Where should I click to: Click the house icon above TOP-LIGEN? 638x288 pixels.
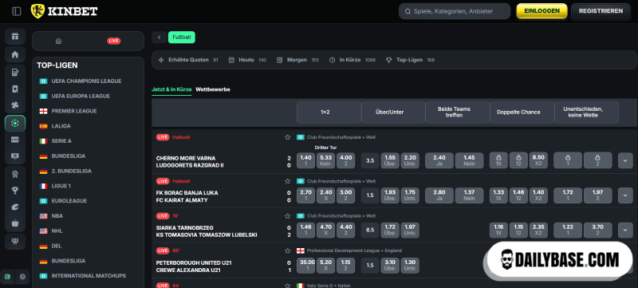58,41
